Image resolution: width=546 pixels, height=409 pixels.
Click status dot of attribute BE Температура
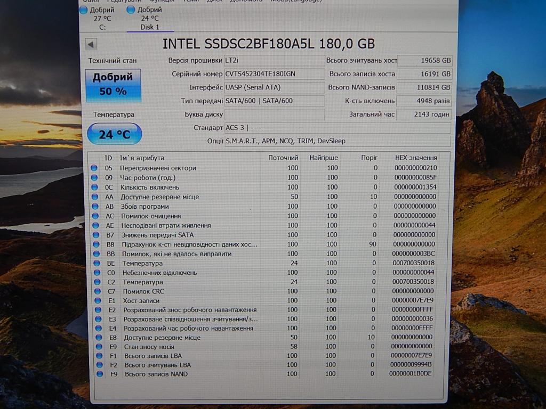coord(97,263)
